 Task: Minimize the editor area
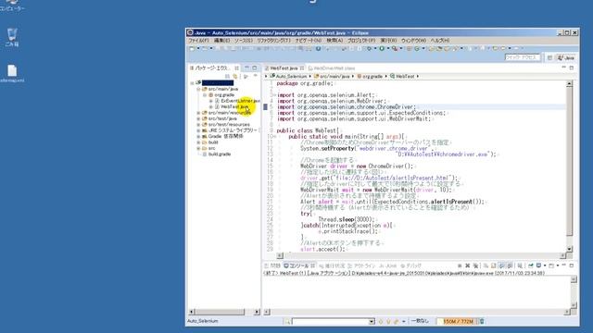tap(563, 68)
